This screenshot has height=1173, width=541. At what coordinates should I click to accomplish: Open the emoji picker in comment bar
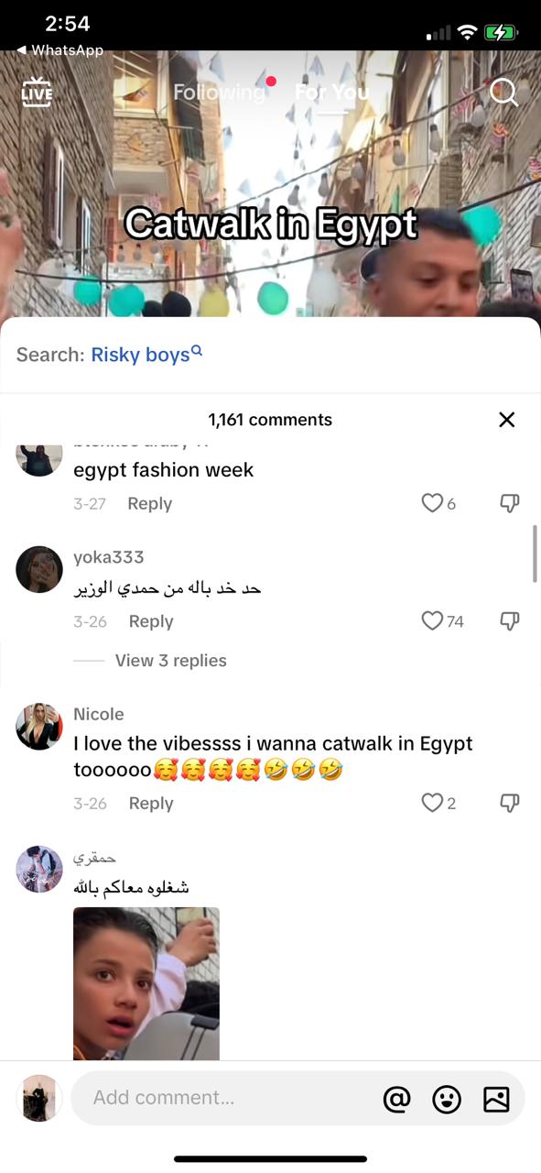tap(447, 1098)
